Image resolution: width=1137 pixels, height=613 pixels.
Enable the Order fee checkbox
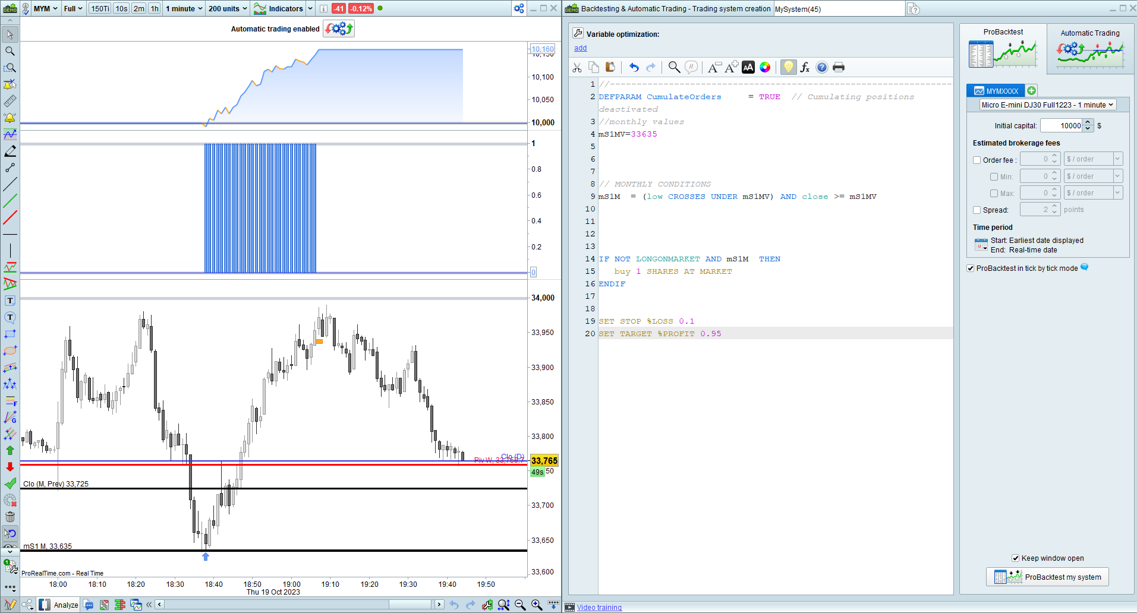(x=977, y=160)
